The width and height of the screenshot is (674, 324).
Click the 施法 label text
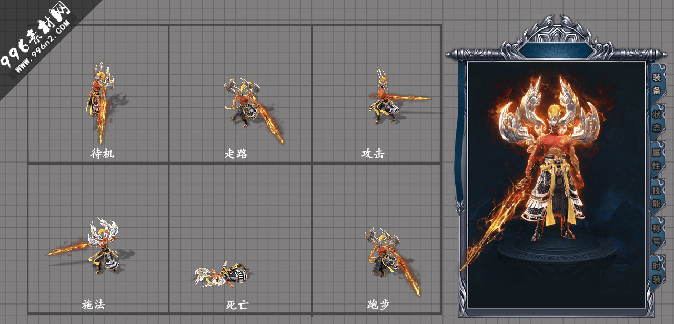click(x=94, y=304)
